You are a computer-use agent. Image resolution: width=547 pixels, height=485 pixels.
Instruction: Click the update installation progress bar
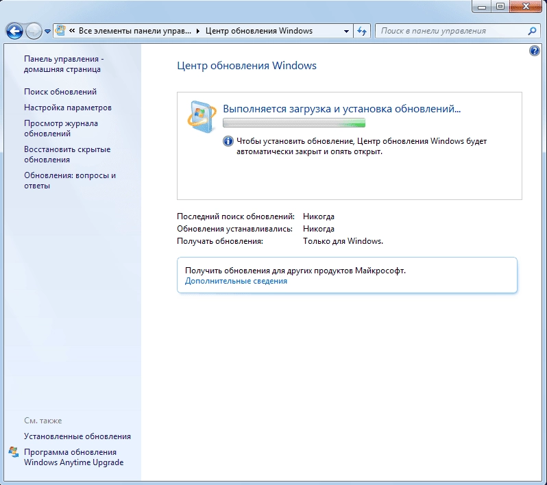[294, 123]
